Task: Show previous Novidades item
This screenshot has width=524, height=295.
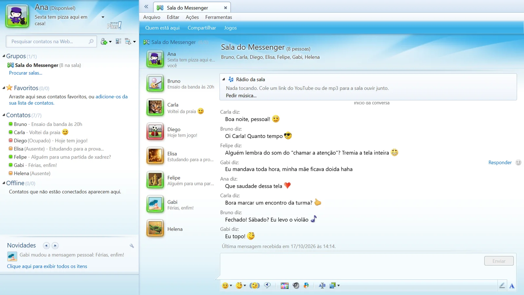Action: [47, 246]
